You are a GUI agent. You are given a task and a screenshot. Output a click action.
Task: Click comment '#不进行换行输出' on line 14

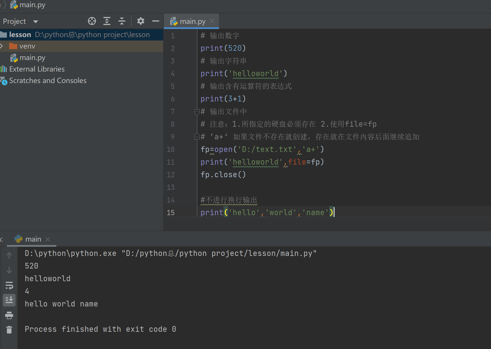pos(229,200)
